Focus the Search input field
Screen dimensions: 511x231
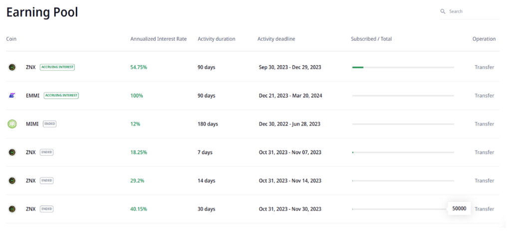pyautogui.click(x=472, y=11)
